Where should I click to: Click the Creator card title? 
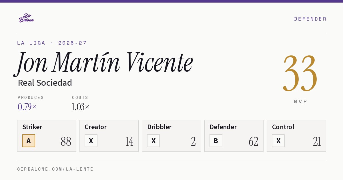click(96, 127)
